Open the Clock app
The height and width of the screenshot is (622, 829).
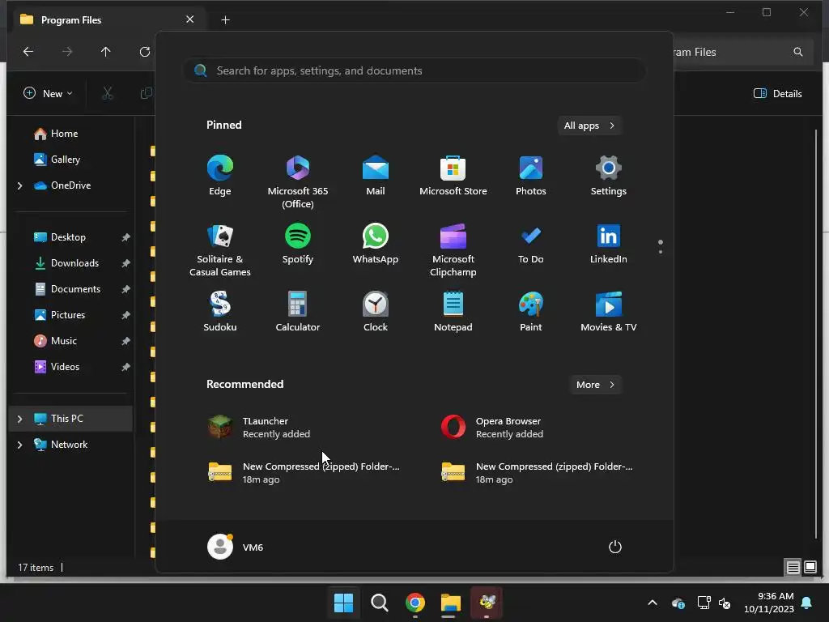376,312
